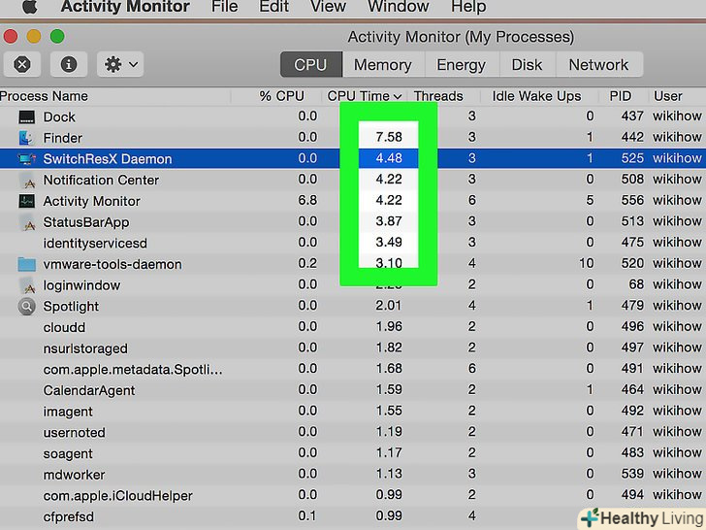Switch to the Memory tab

(x=383, y=64)
